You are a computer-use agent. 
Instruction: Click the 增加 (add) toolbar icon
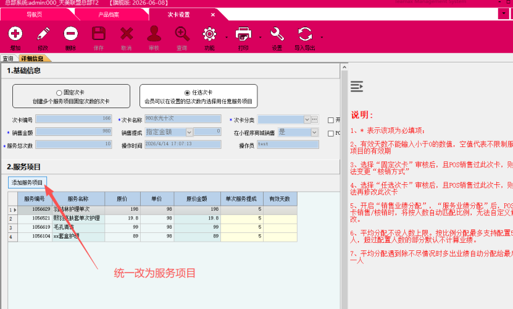pyautogui.click(x=15, y=34)
